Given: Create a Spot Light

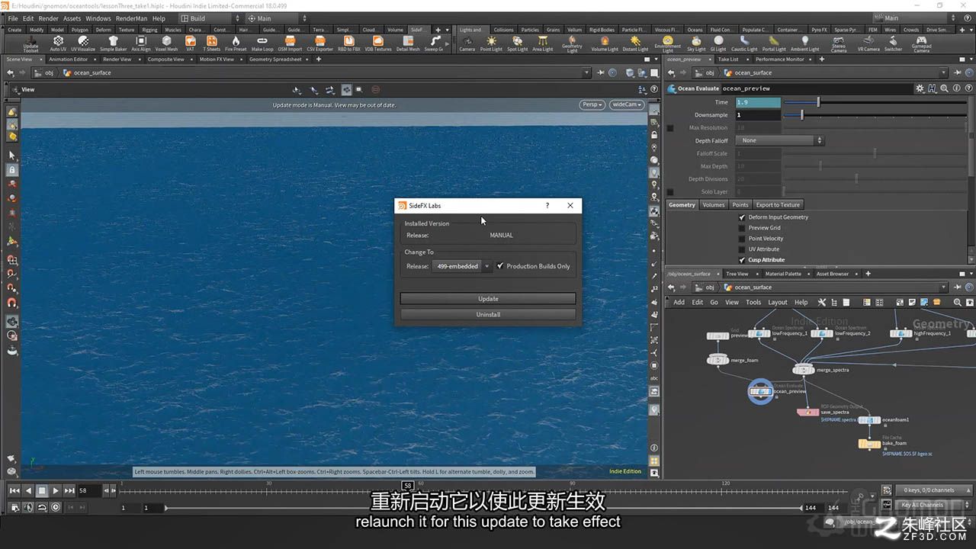Looking at the screenshot, I should click(x=517, y=43).
